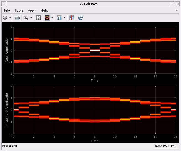The height and width of the screenshot is (151, 181).
Task: Select the Zoom magnifier tool
Action: click(26, 18)
